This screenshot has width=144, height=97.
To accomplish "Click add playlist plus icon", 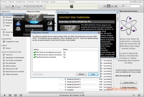I will [5, 95].
